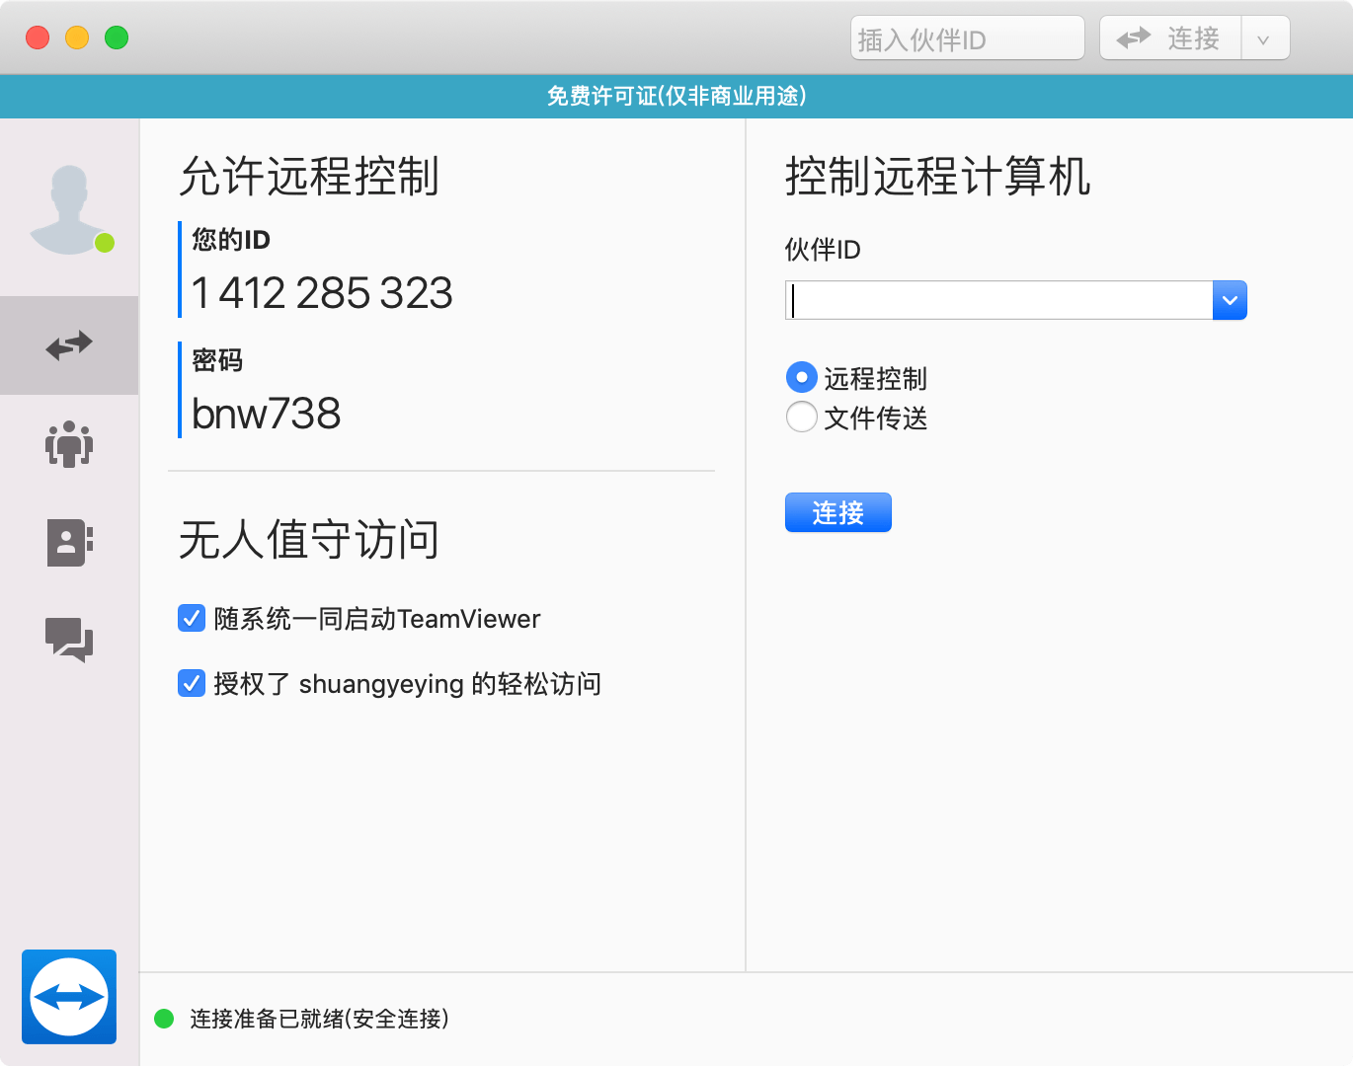Click the 允许远程控制 heading

click(309, 177)
